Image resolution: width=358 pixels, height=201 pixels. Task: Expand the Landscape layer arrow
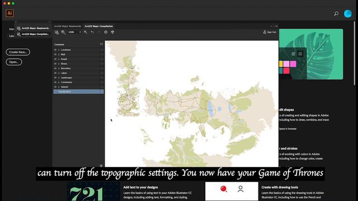59,78
